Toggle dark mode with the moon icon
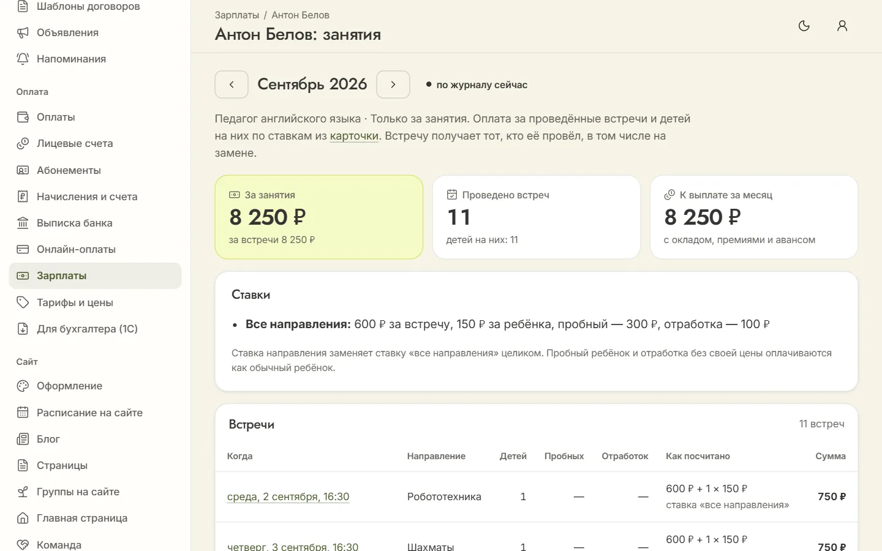Image resolution: width=882 pixels, height=551 pixels. [x=804, y=26]
